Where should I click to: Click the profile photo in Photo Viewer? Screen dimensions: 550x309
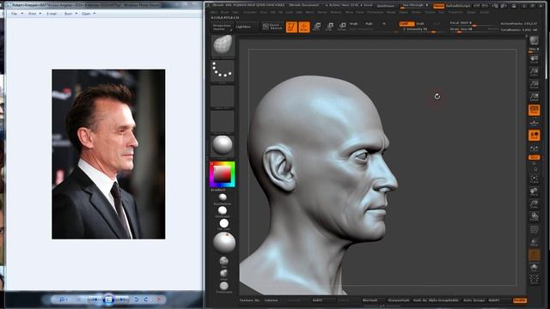[x=108, y=154]
